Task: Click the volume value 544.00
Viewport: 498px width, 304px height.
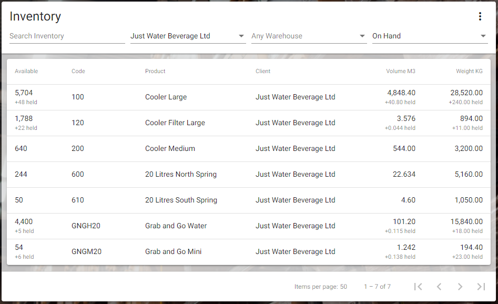Action: (404, 148)
